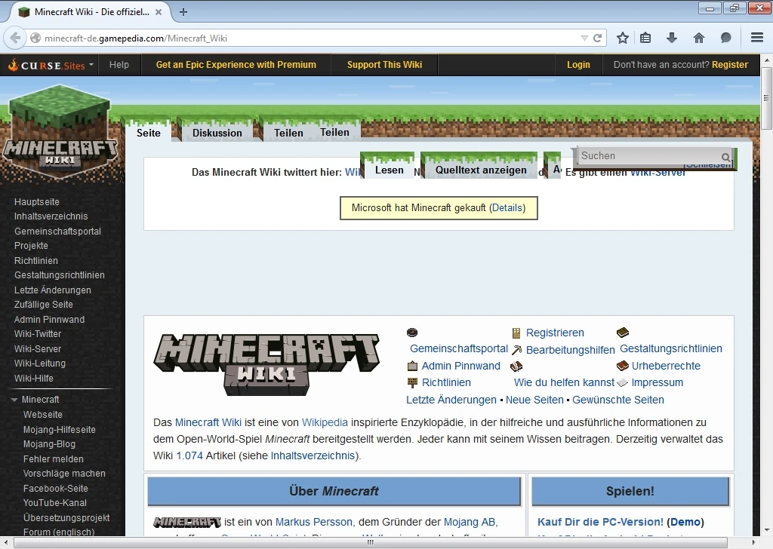This screenshot has height=549, width=773.
Task: Open Zufällige Seite in the sidebar
Action: tap(43, 305)
